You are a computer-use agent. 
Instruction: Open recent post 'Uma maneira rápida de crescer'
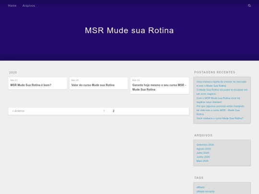tap(221, 84)
